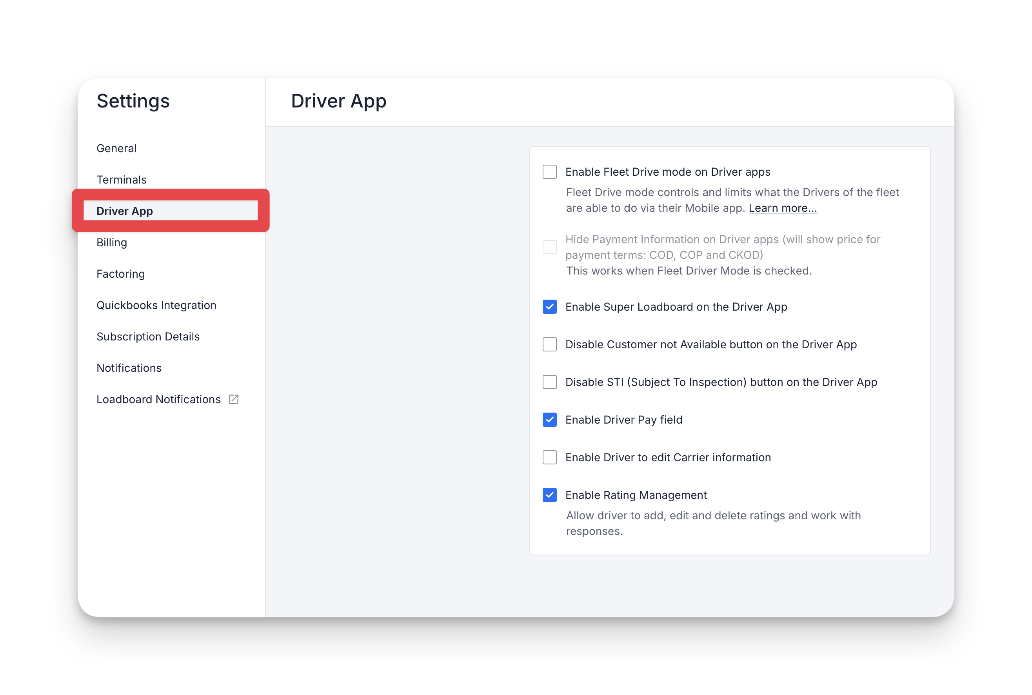Check Disable STI button checkbox
The height and width of the screenshot is (695, 1032).
pos(549,382)
